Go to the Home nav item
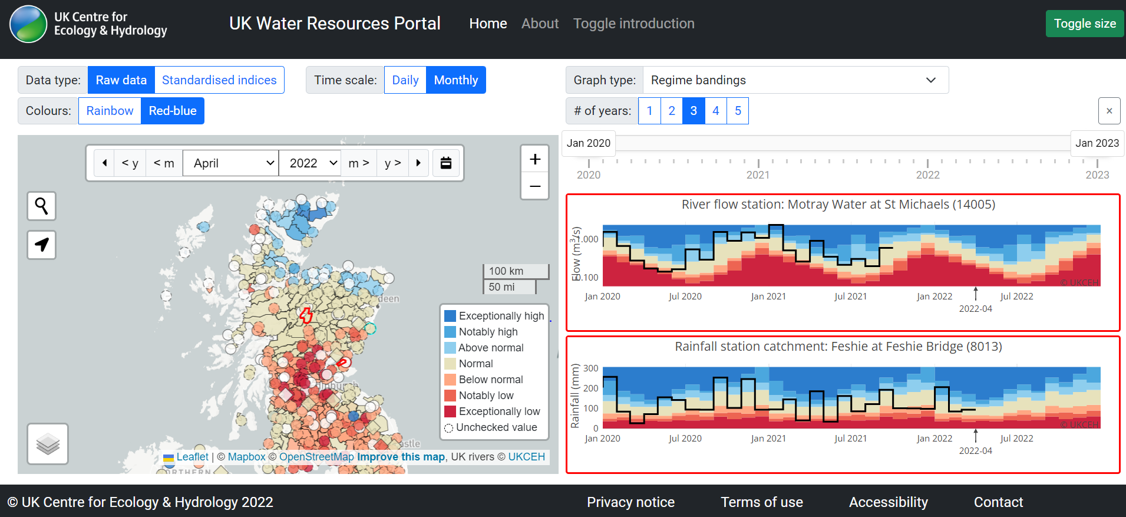Screen dimensions: 1126x517 click(x=488, y=24)
